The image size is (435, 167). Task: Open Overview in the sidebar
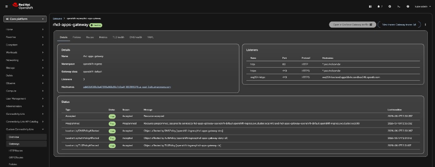coord(26,137)
